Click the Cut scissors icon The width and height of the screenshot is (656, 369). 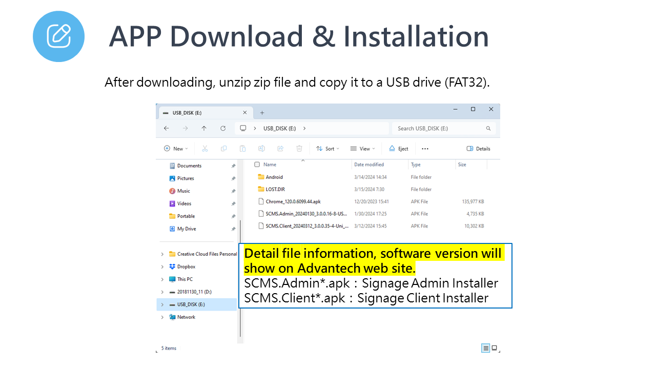pyautogui.click(x=205, y=149)
